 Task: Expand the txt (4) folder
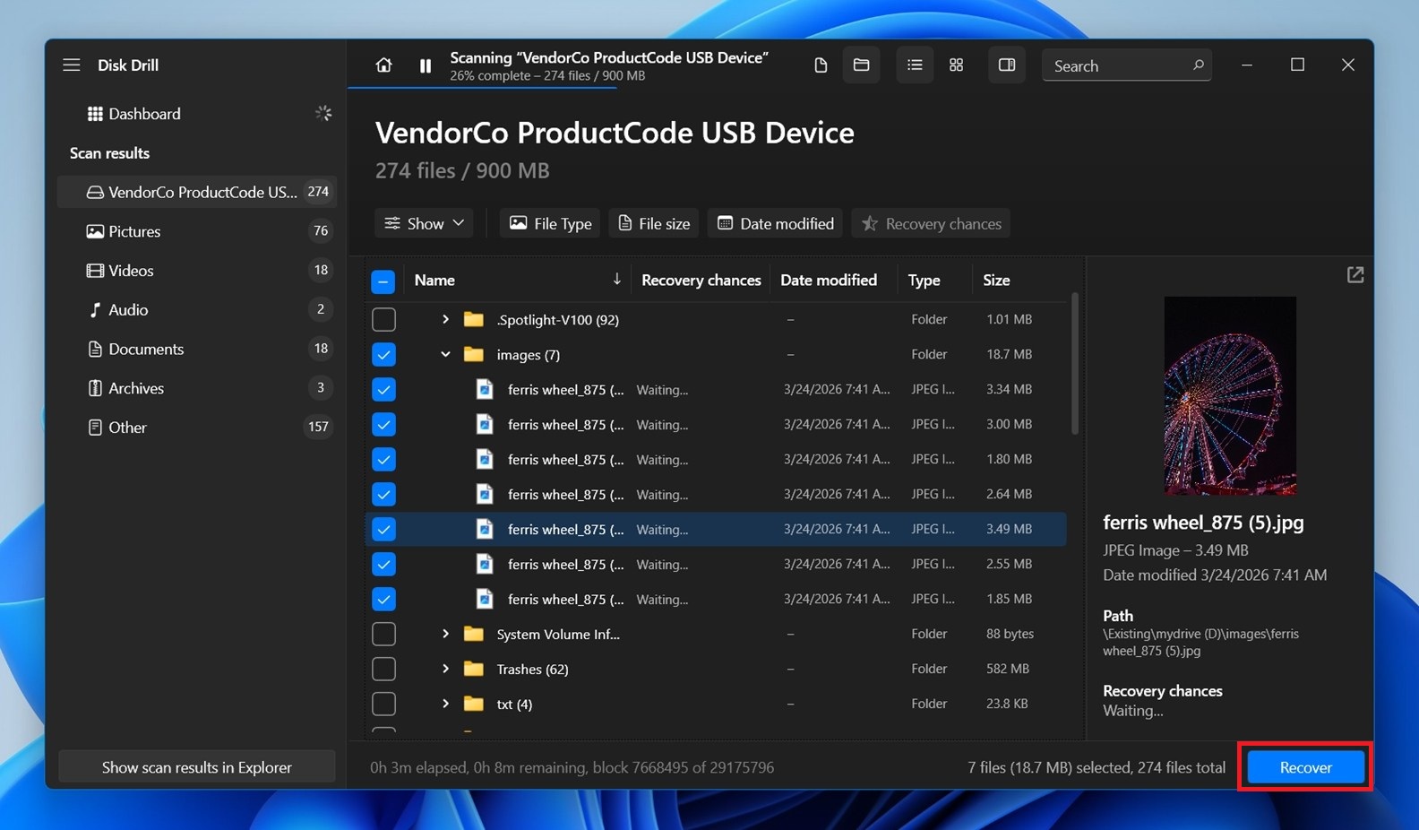pos(445,704)
